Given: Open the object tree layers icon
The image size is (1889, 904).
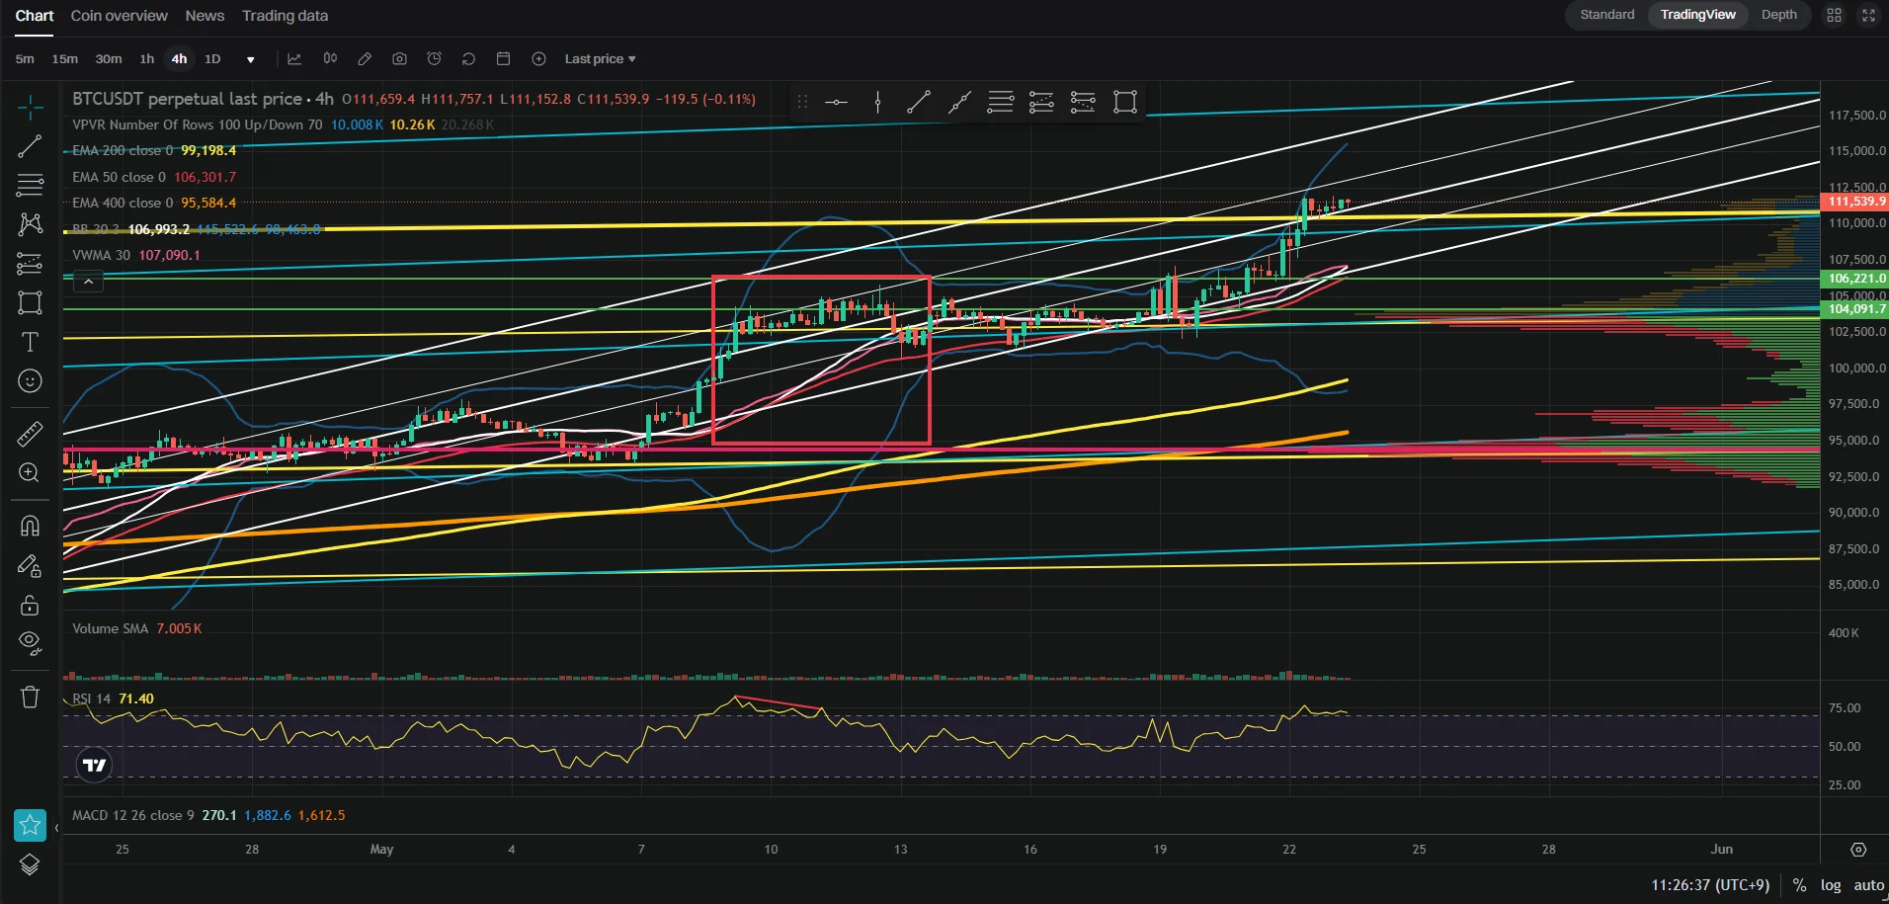Looking at the screenshot, I should [x=30, y=864].
